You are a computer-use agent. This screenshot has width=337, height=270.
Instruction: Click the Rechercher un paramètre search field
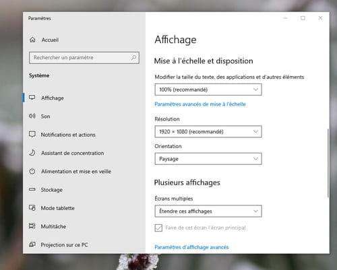84,58
